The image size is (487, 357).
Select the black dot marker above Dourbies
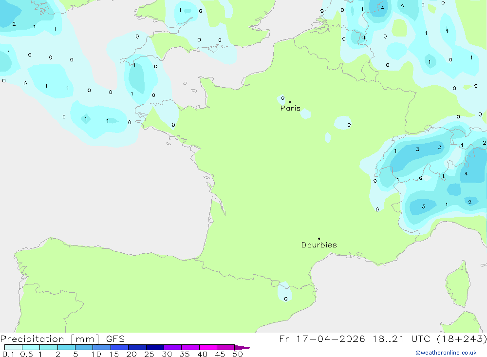(319, 239)
